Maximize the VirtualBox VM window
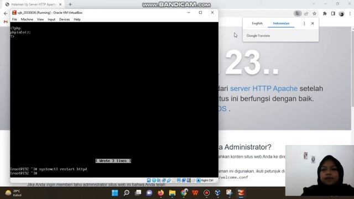The image size is (354, 199). tap(200, 12)
